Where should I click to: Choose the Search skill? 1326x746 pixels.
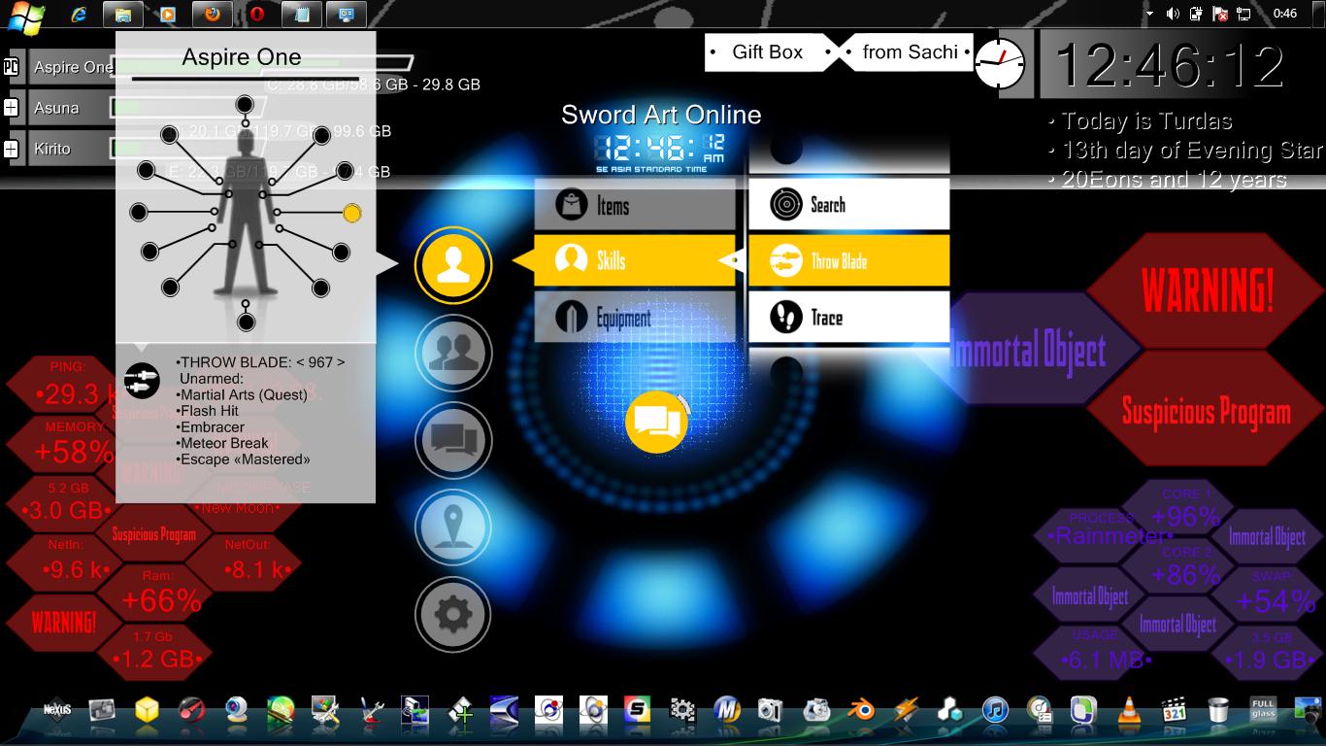848,204
